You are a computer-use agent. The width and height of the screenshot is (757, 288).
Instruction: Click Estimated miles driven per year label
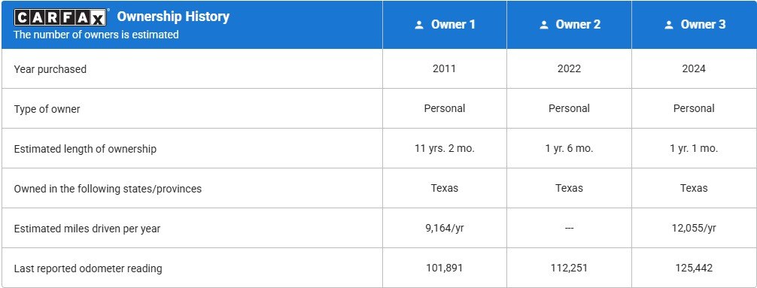[x=87, y=228]
